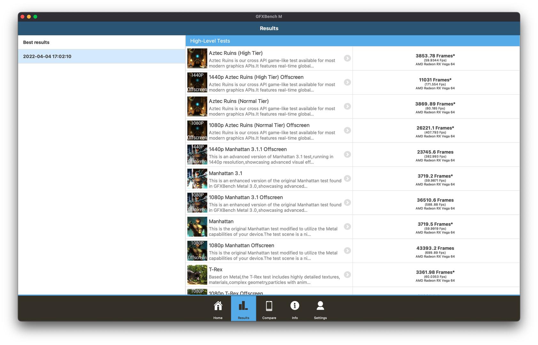Close the GFXBench M window
The width and height of the screenshot is (538, 345).
22,17
